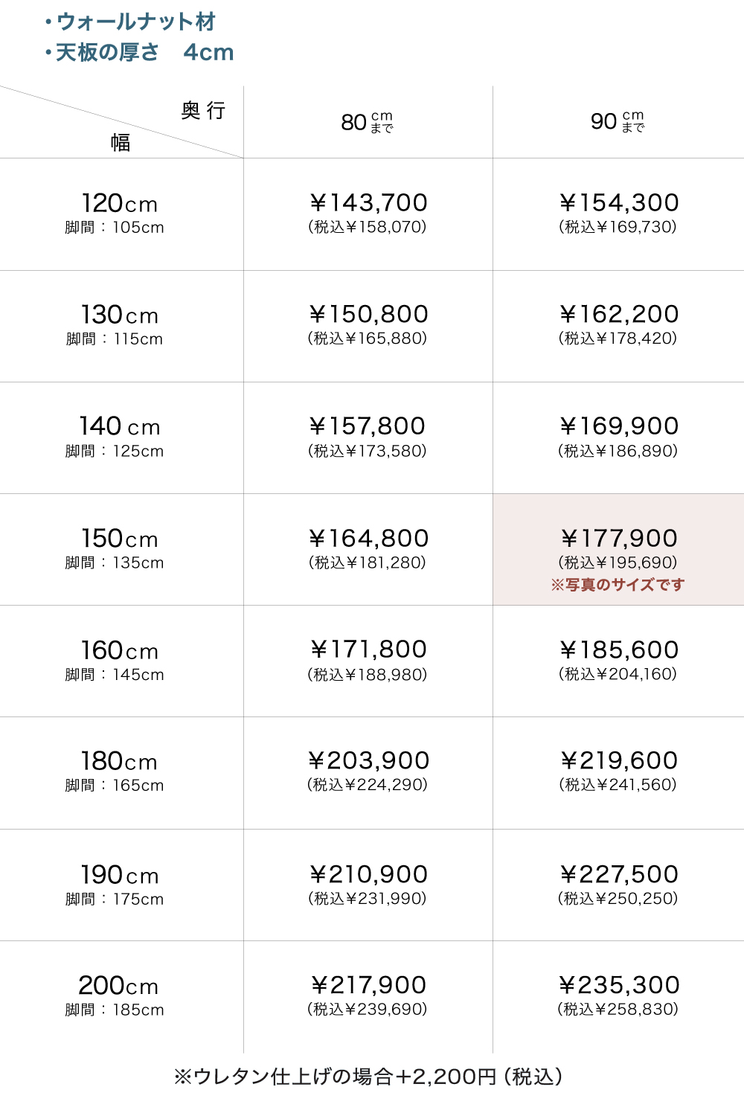Select the highlighted ¥177,900 cell
Viewport: 744px width, 1116px height.
click(618, 549)
